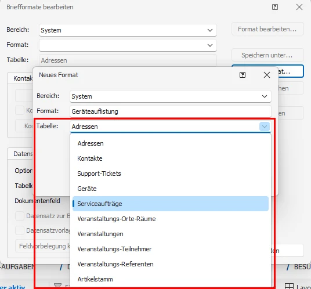Choose Geräte in the Tabelle list

tap(171, 189)
